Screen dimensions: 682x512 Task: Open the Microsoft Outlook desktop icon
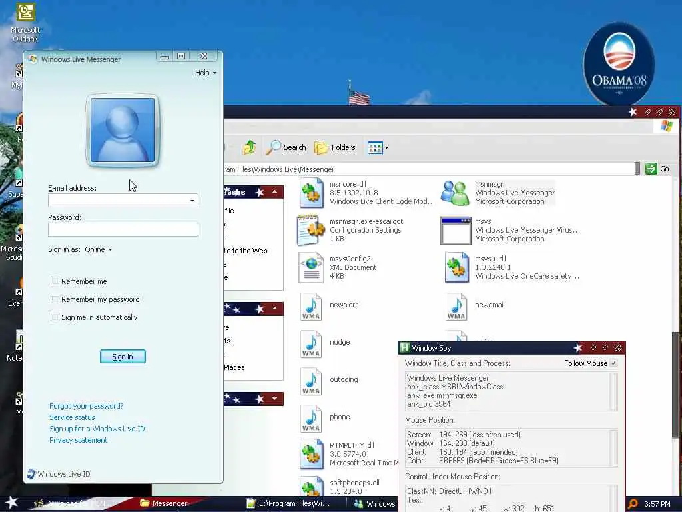[25, 22]
